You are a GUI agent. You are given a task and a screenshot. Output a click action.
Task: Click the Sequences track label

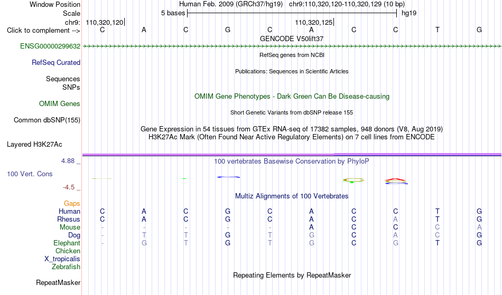point(63,79)
